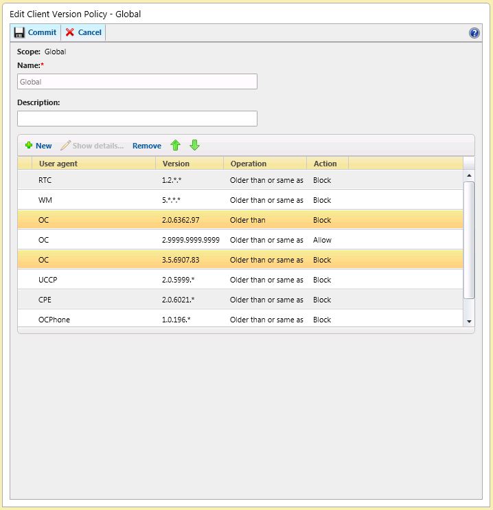This screenshot has width=493, height=510.
Task: Move rule up with green up arrow
Action: (175, 145)
